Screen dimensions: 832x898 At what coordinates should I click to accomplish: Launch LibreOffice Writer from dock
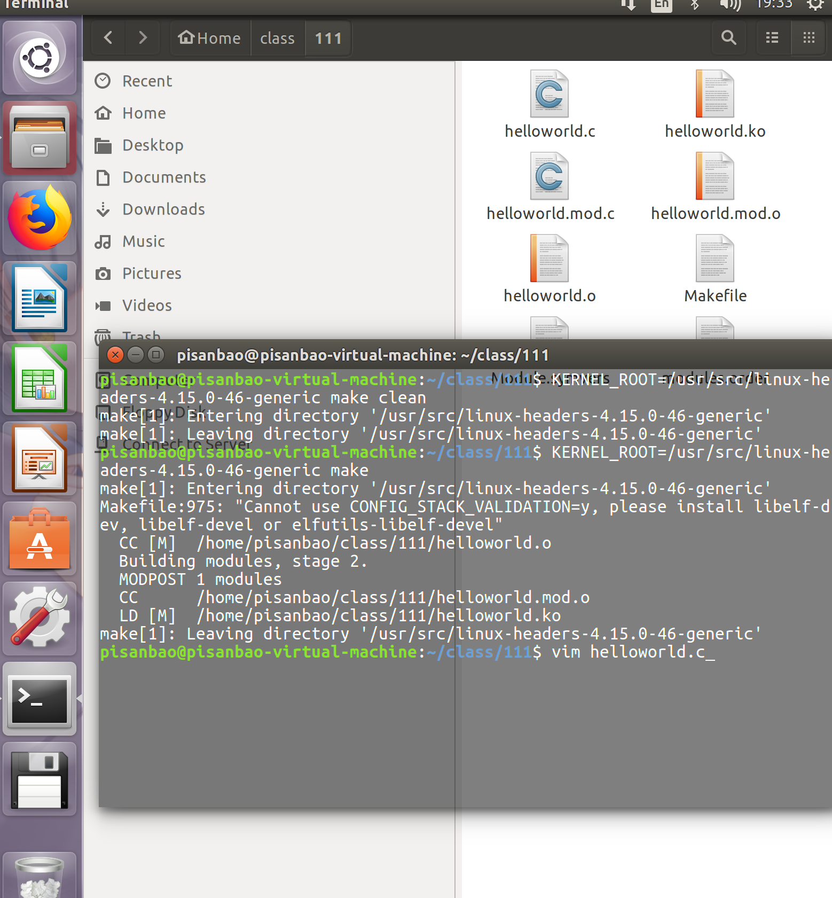pos(40,298)
